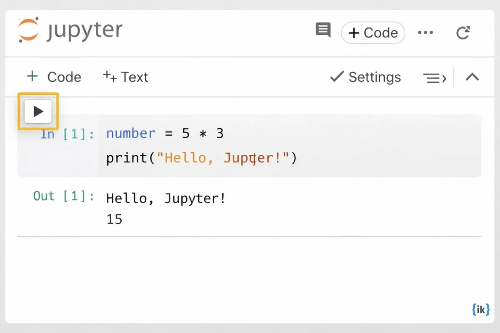The height and width of the screenshot is (333, 500).
Task: Click the + Code button in the header
Action: tap(373, 33)
